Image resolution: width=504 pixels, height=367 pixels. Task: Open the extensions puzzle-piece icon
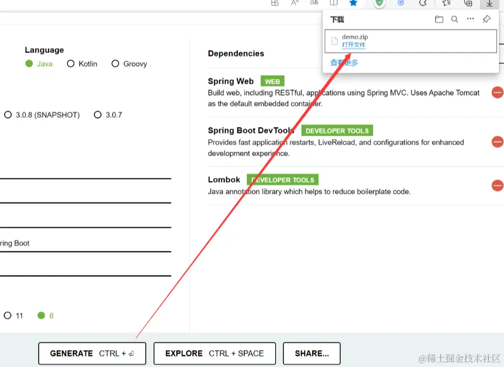click(x=423, y=3)
